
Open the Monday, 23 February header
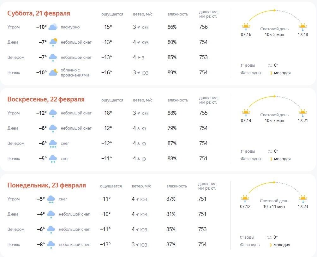[x=46, y=186]
